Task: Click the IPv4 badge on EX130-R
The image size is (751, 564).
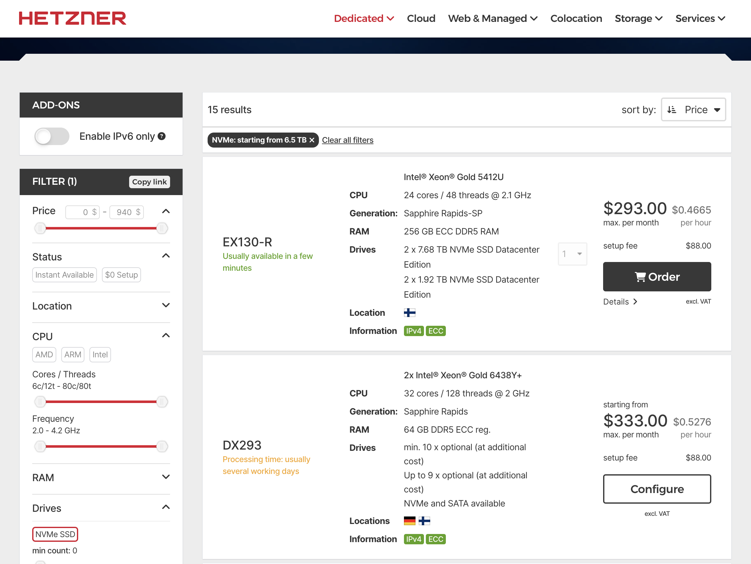Action: click(413, 331)
